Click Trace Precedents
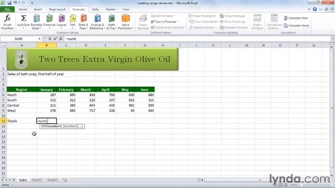Image resolution: width=335 pixels, height=188 pixels. click(x=203, y=16)
